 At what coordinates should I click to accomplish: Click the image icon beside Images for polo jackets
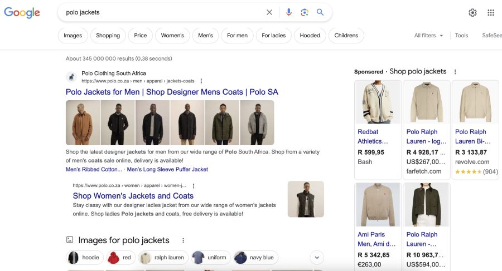click(x=70, y=240)
